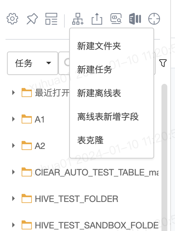Click the upload export icon
Screen dimensions: 175x231
[97, 19]
